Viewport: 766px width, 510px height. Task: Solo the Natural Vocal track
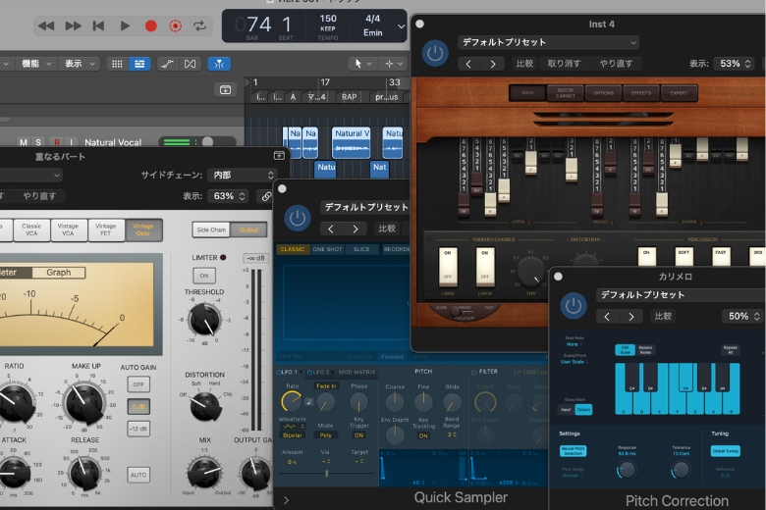pos(38,142)
